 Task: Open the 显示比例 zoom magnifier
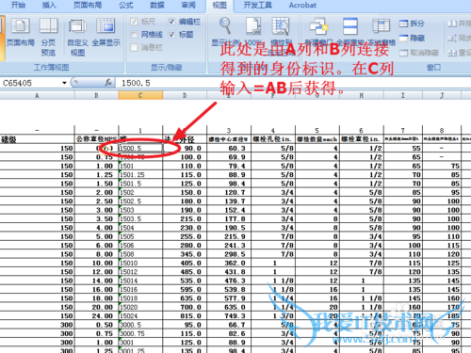(225, 25)
